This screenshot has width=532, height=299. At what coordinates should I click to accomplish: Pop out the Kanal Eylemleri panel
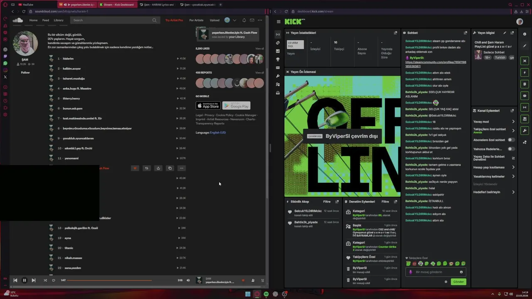[x=512, y=111]
